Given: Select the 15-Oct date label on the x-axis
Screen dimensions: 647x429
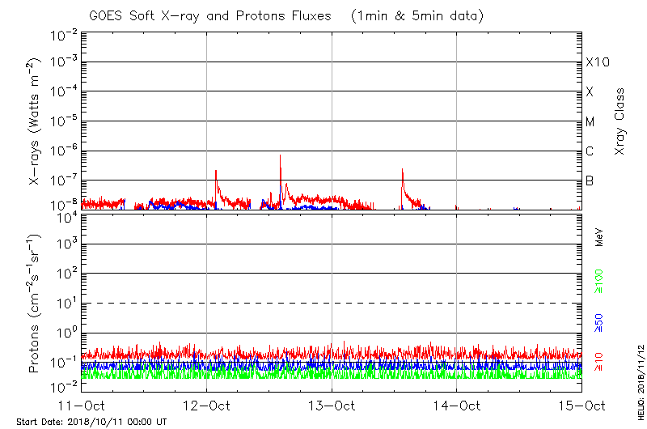Looking at the screenshot, I should pyautogui.click(x=581, y=406).
